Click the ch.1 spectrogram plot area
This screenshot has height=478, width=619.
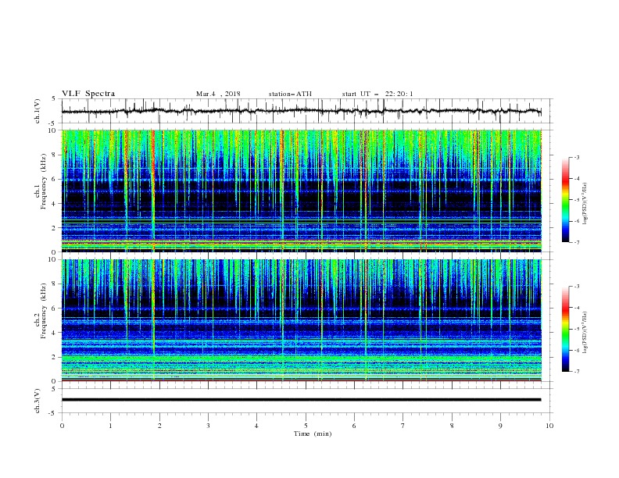pyautogui.click(x=302, y=191)
